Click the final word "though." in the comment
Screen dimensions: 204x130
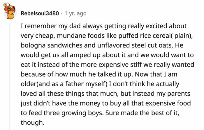tap(33, 122)
